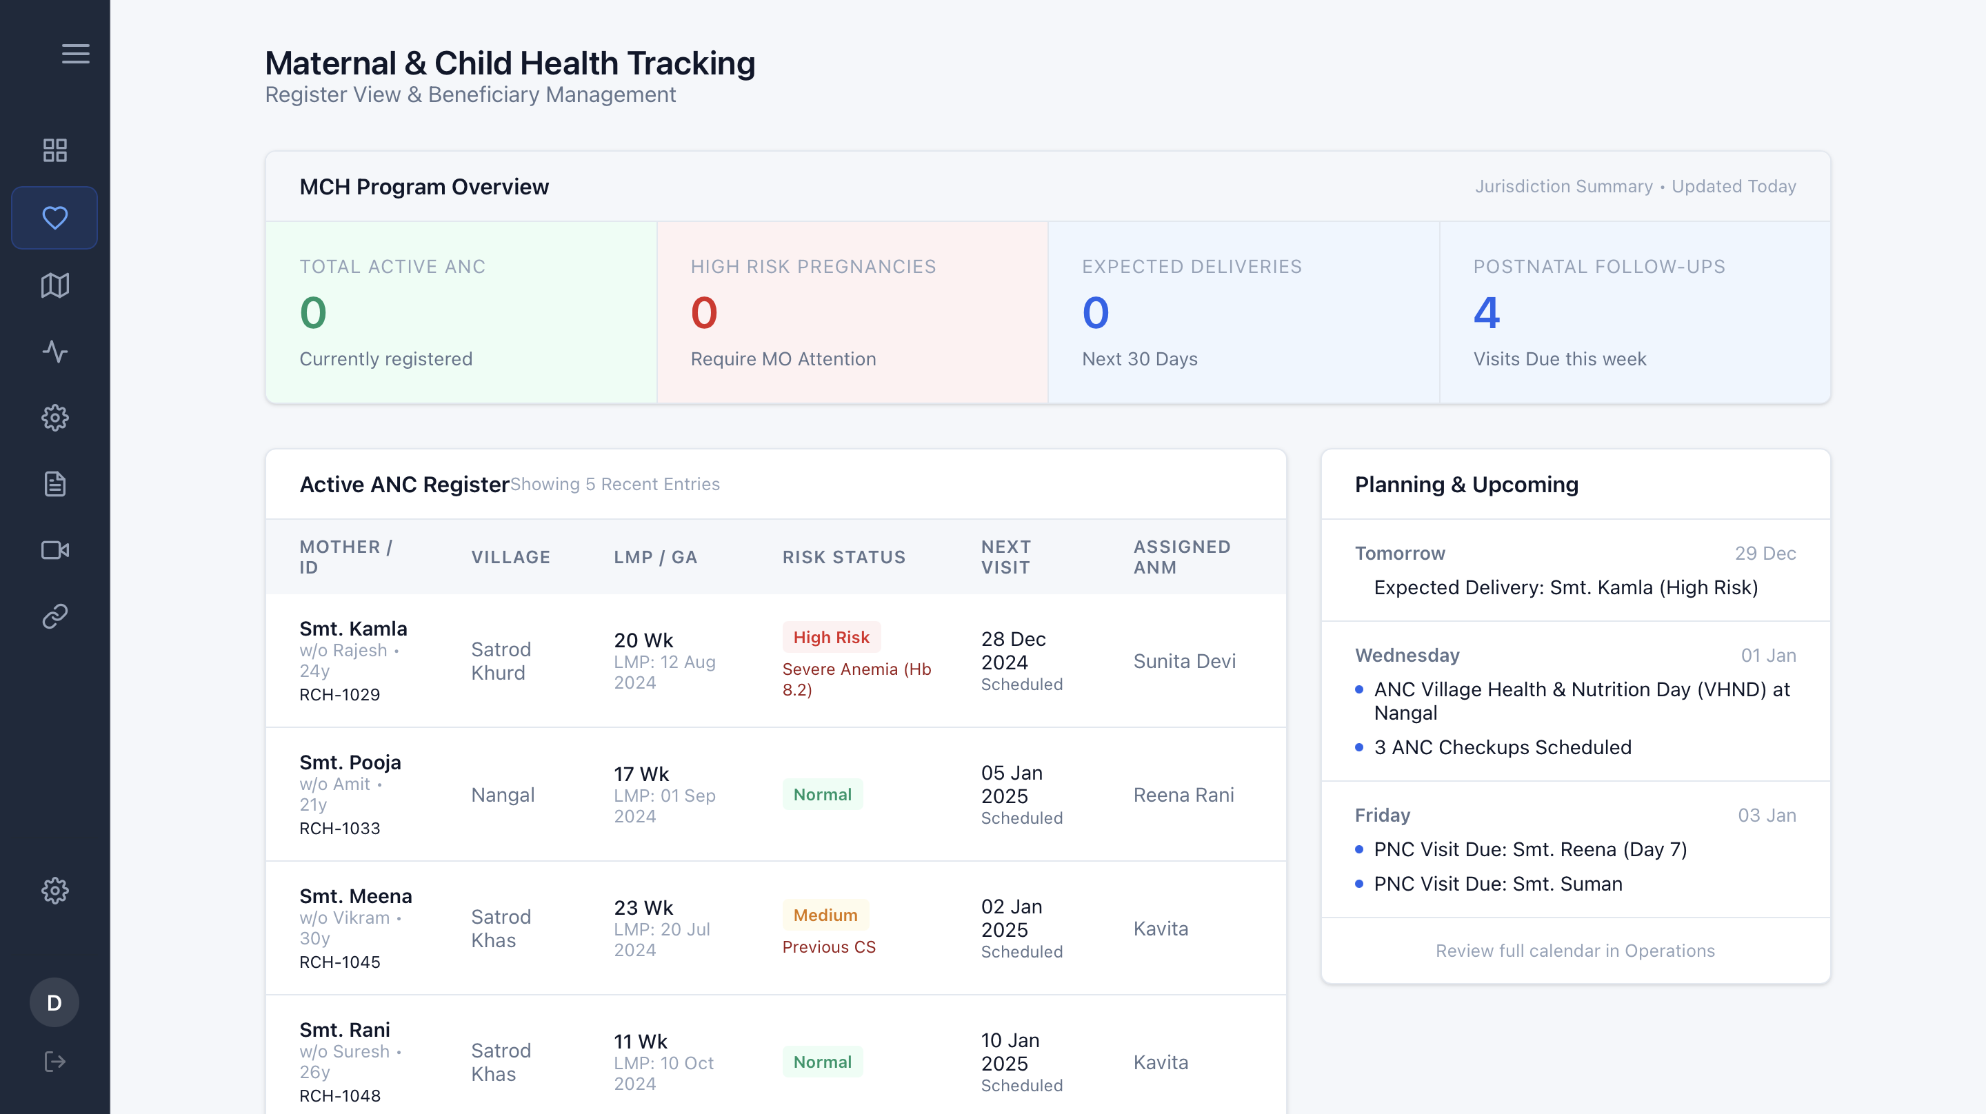The height and width of the screenshot is (1114, 1986).
Task: Click 11 Wk gestational age value
Action: [640, 1042]
